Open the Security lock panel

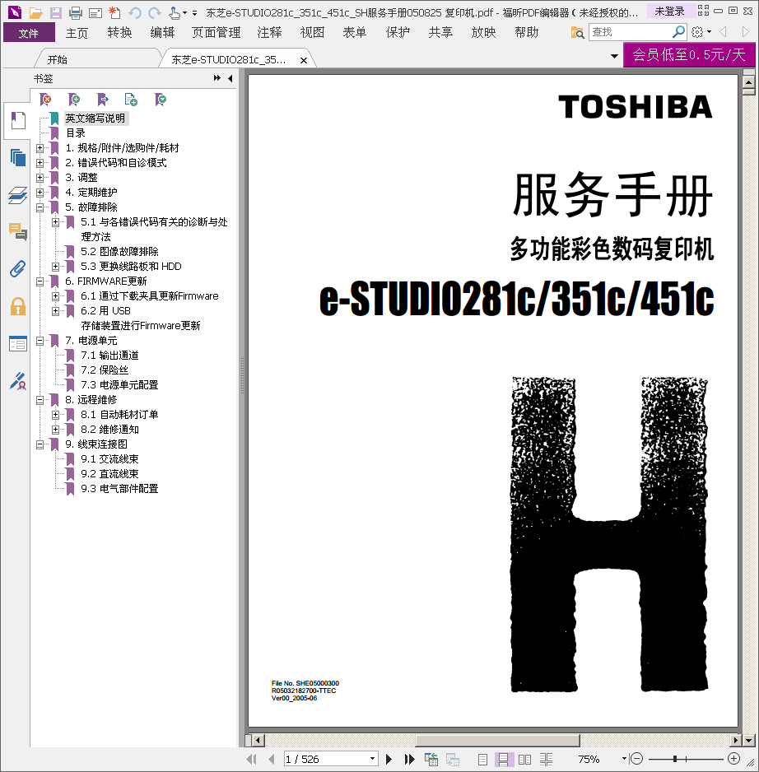click(18, 306)
